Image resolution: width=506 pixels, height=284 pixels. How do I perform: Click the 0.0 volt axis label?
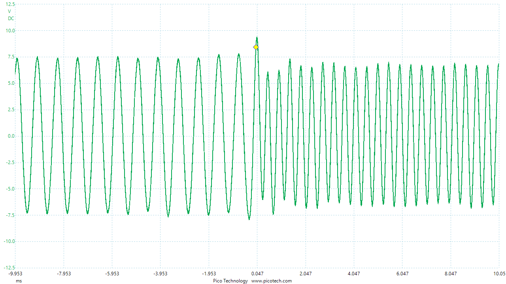point(10,136)
